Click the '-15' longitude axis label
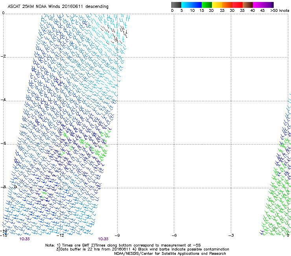Image resolution: width=291 pixels, height=256 pixels. pos(4,236)
